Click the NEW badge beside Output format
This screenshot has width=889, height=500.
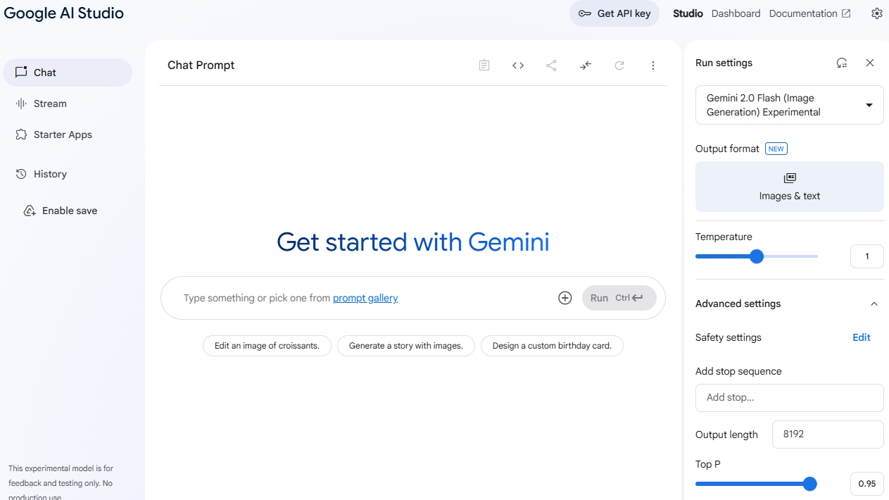776,149
